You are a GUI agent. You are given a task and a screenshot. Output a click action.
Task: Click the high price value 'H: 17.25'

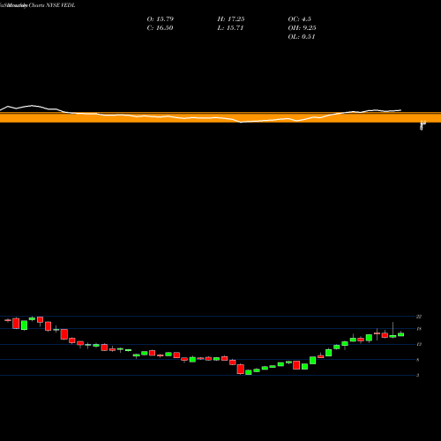pos(231,19)
